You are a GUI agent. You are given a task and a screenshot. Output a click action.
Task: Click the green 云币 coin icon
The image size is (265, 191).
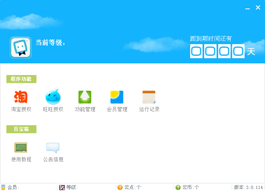coord(178,187)
